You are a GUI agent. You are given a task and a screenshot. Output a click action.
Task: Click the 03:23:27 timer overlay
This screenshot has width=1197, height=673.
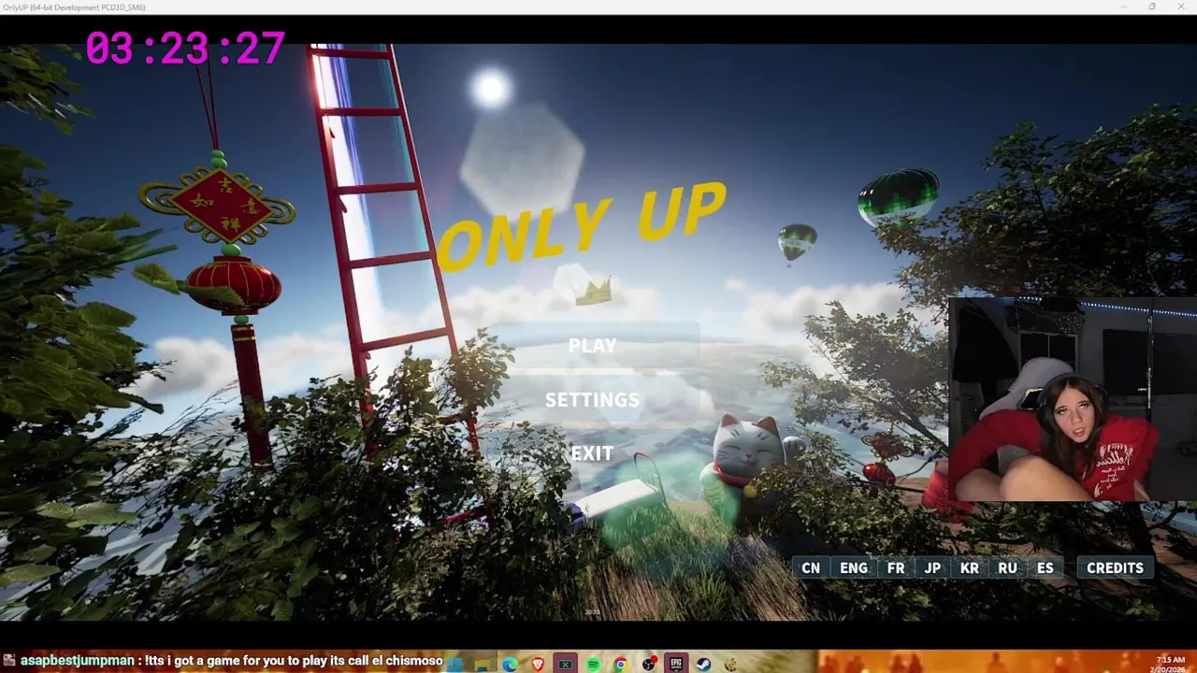coord(185,49)
